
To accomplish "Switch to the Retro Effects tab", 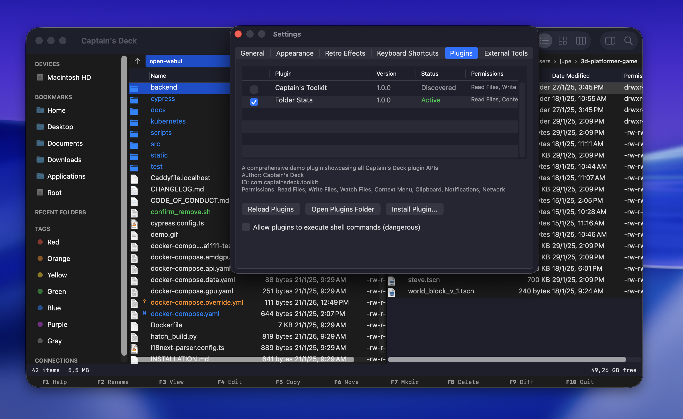I will point(345,53).
